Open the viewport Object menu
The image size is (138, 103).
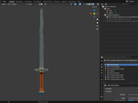[x=14, y=4]
